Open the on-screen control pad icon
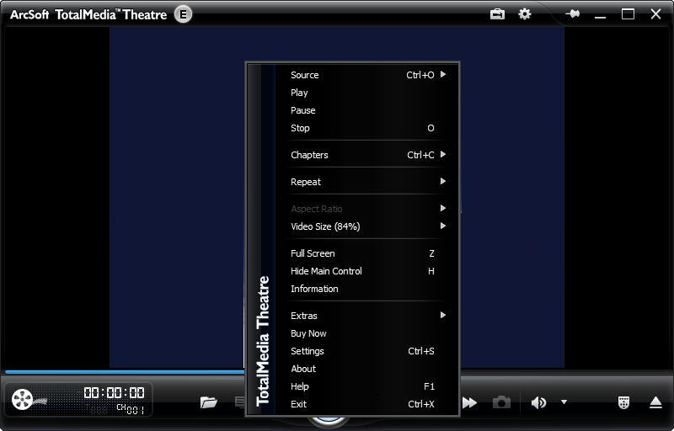 (623, 402)
